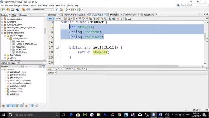Open the Debug menu
Viewport: 209px width, 118px height.
[45, 5]
